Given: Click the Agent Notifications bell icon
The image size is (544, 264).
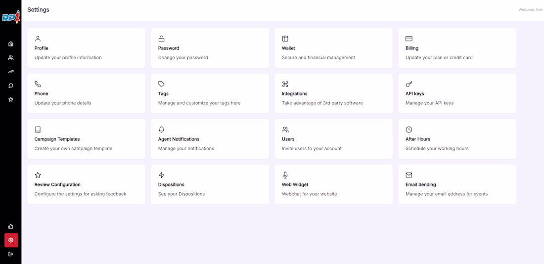Looking at the screenshot, I should coord(161,130).
